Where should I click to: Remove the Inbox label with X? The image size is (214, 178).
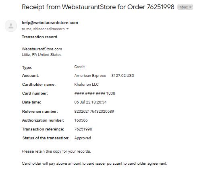coord(190,7)
